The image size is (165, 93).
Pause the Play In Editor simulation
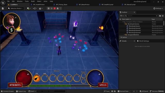pyautogui.click(x=48, y=9)
